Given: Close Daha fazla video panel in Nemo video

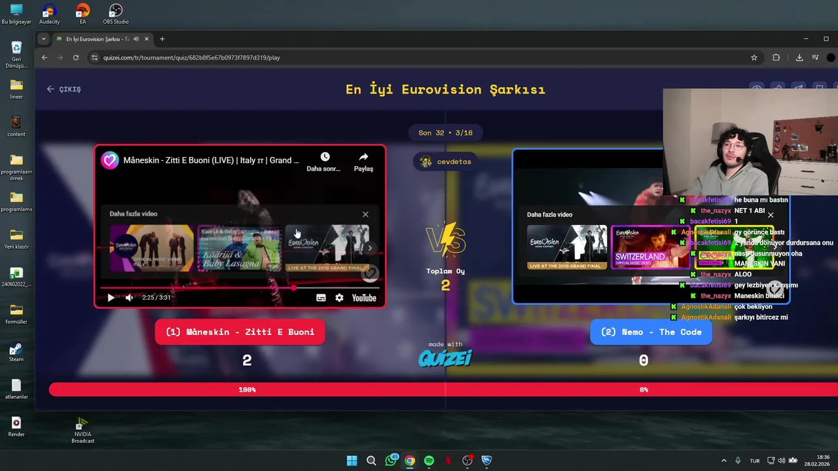Looking at the screenshot, I should point(771,215).
